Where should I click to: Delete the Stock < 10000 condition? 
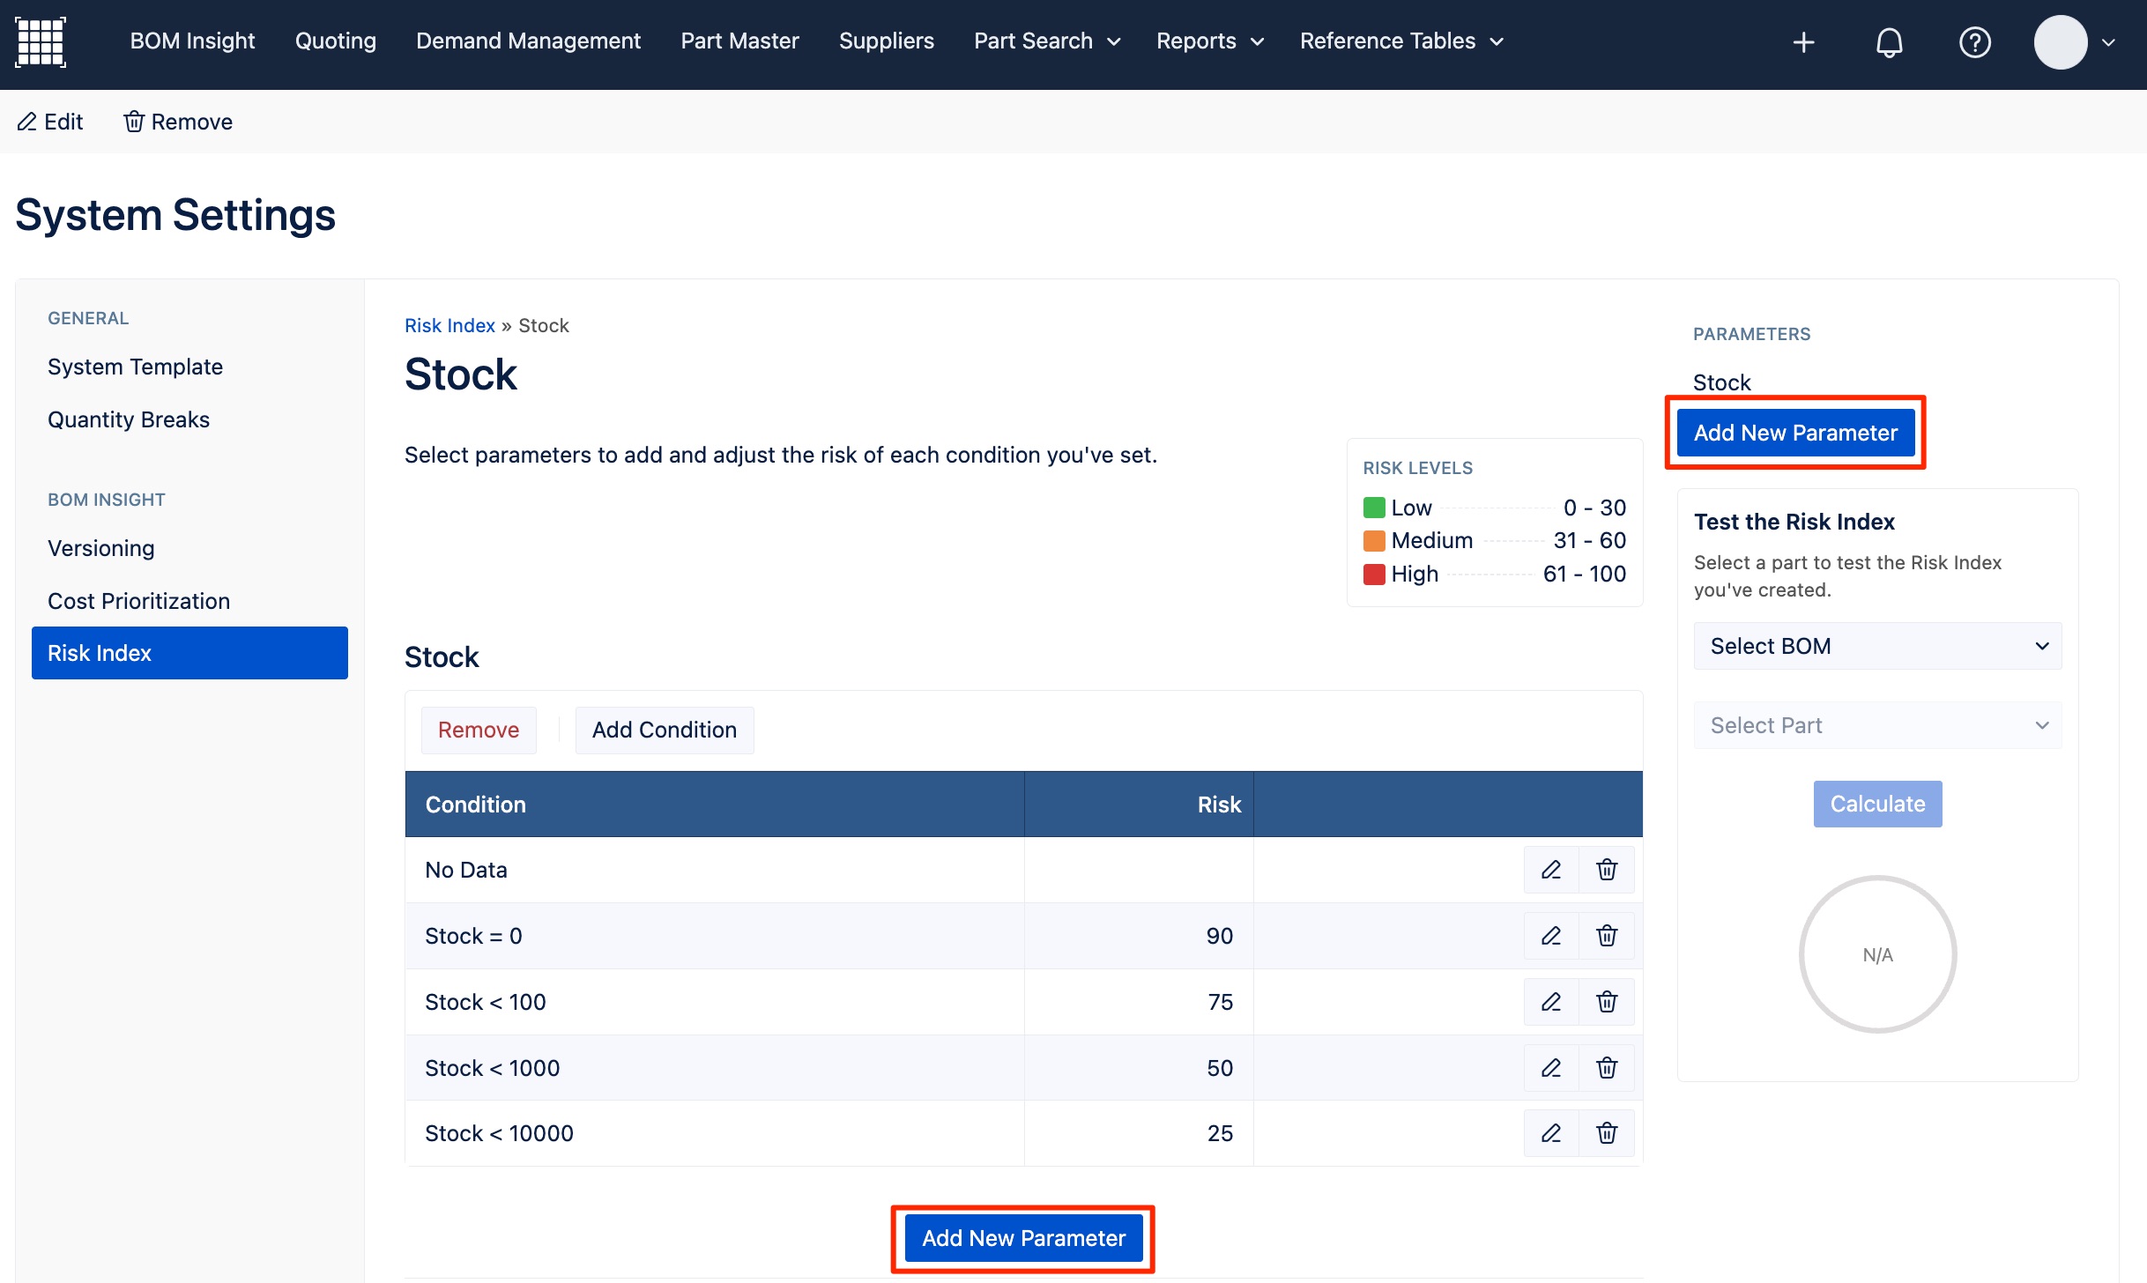pyautogui.click(x=1607, y=1133)
